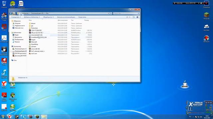Open the Recycle Bin desktop icon
The width and height of the screenshot is (213, 119).
4,4
